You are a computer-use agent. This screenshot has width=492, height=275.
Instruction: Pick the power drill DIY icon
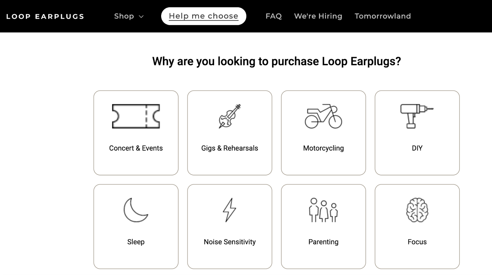pos(417,116)
